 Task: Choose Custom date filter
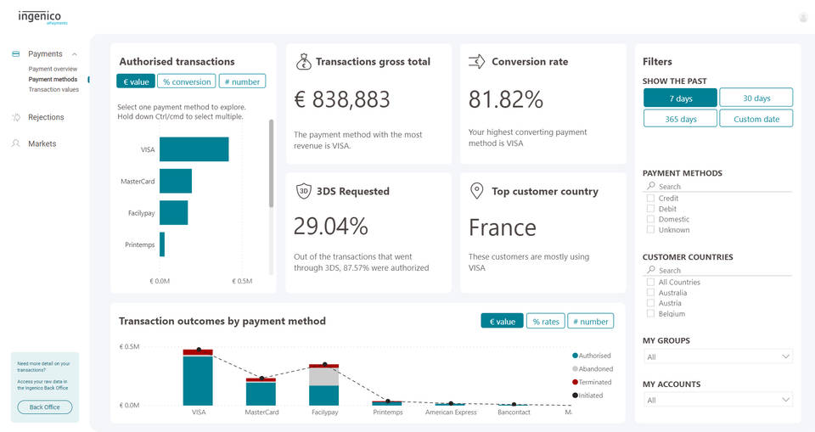(x=756, y=119)
